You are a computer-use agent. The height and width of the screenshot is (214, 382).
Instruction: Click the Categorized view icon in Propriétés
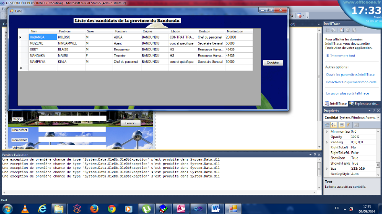pos(327,125)
